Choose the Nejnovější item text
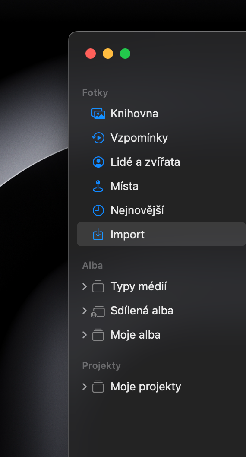 tap(137, 210)
